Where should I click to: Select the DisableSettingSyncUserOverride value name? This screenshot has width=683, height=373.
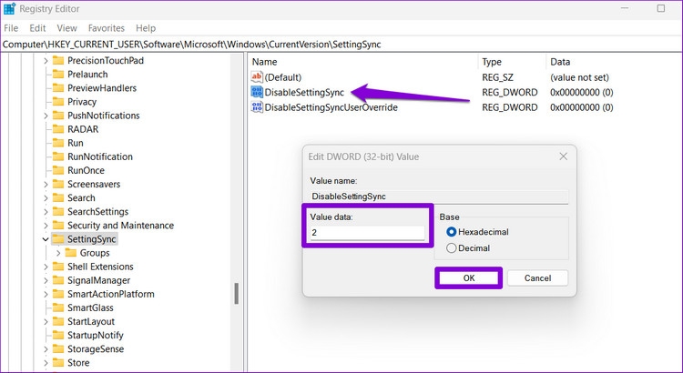click(331, 107)
